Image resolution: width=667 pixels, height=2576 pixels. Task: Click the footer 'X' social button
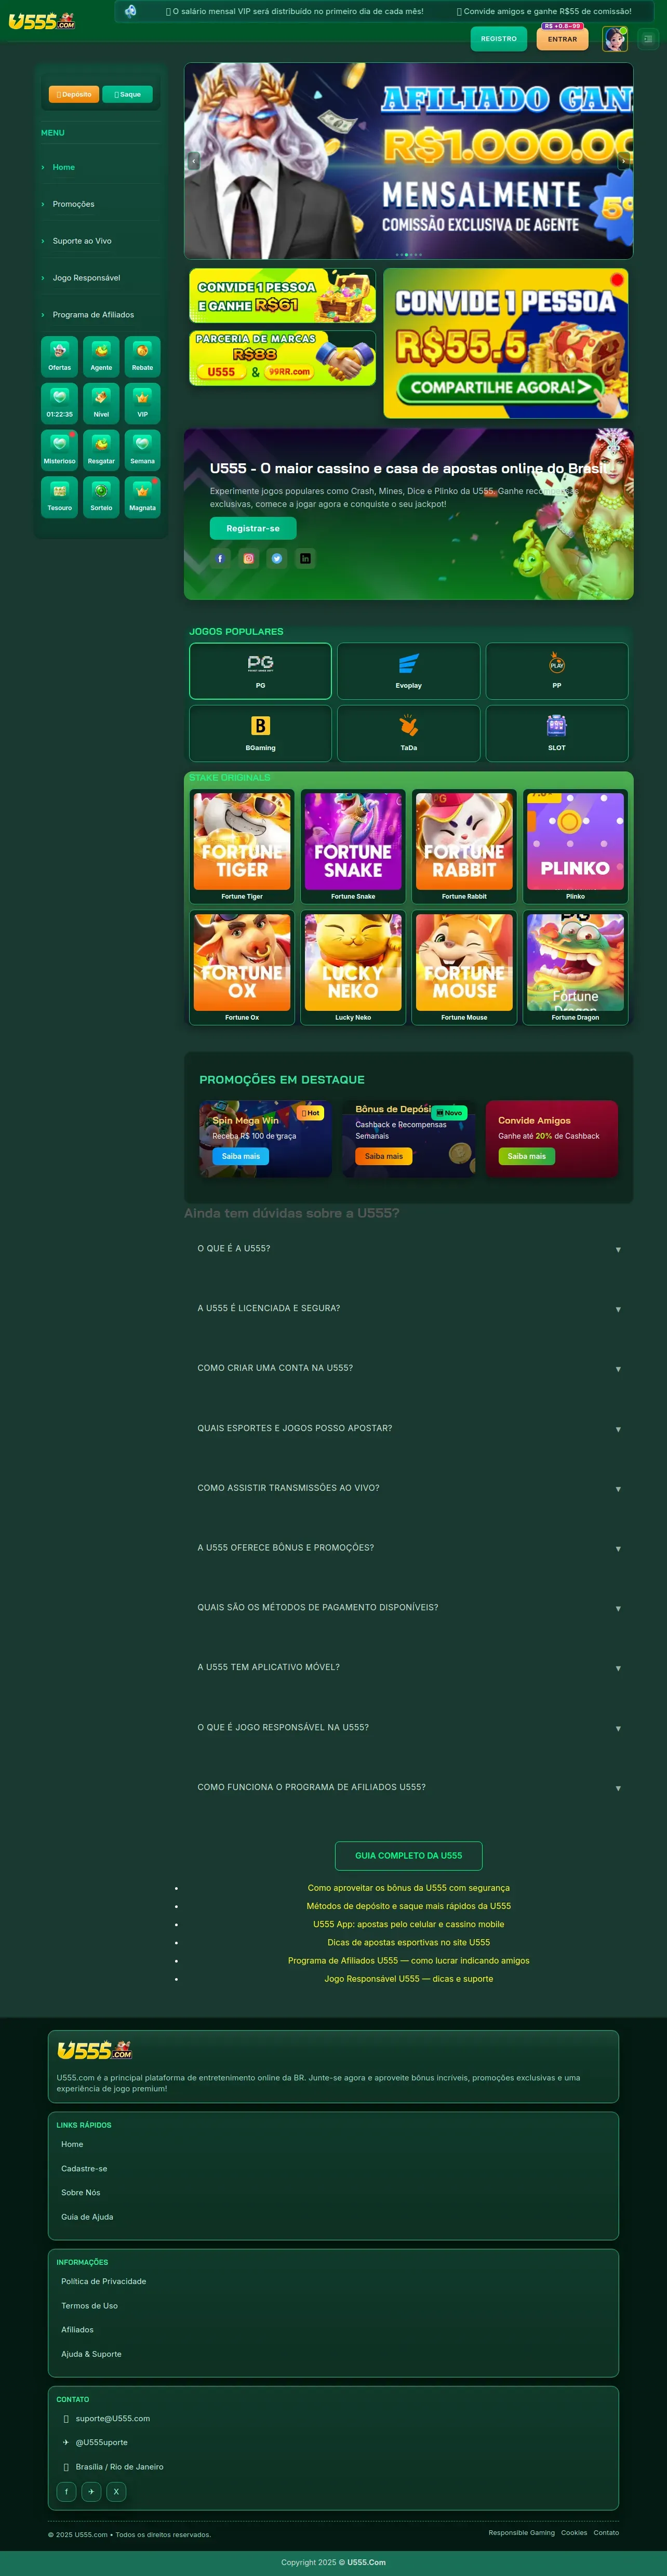click(x=116, y=2491)
